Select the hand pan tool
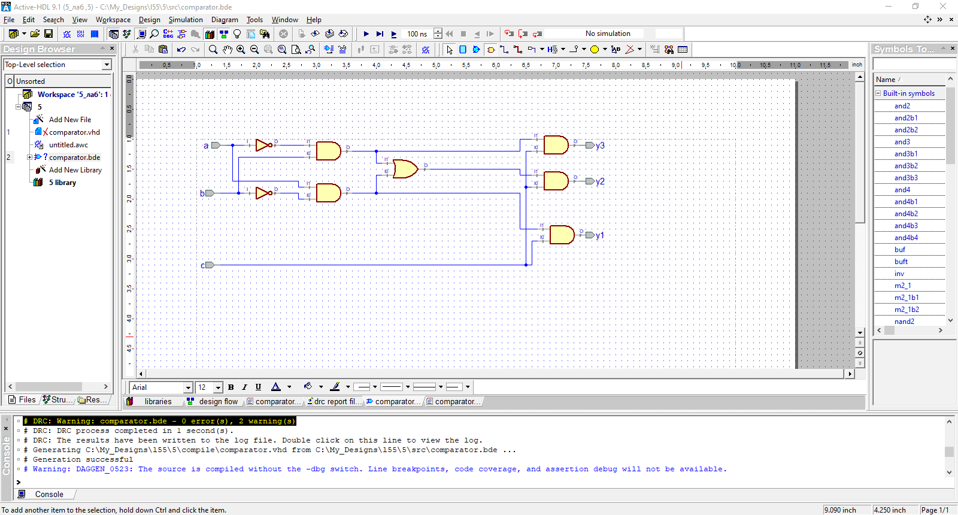This screenshot has width=958, height=515. click(x=227, y=50)
